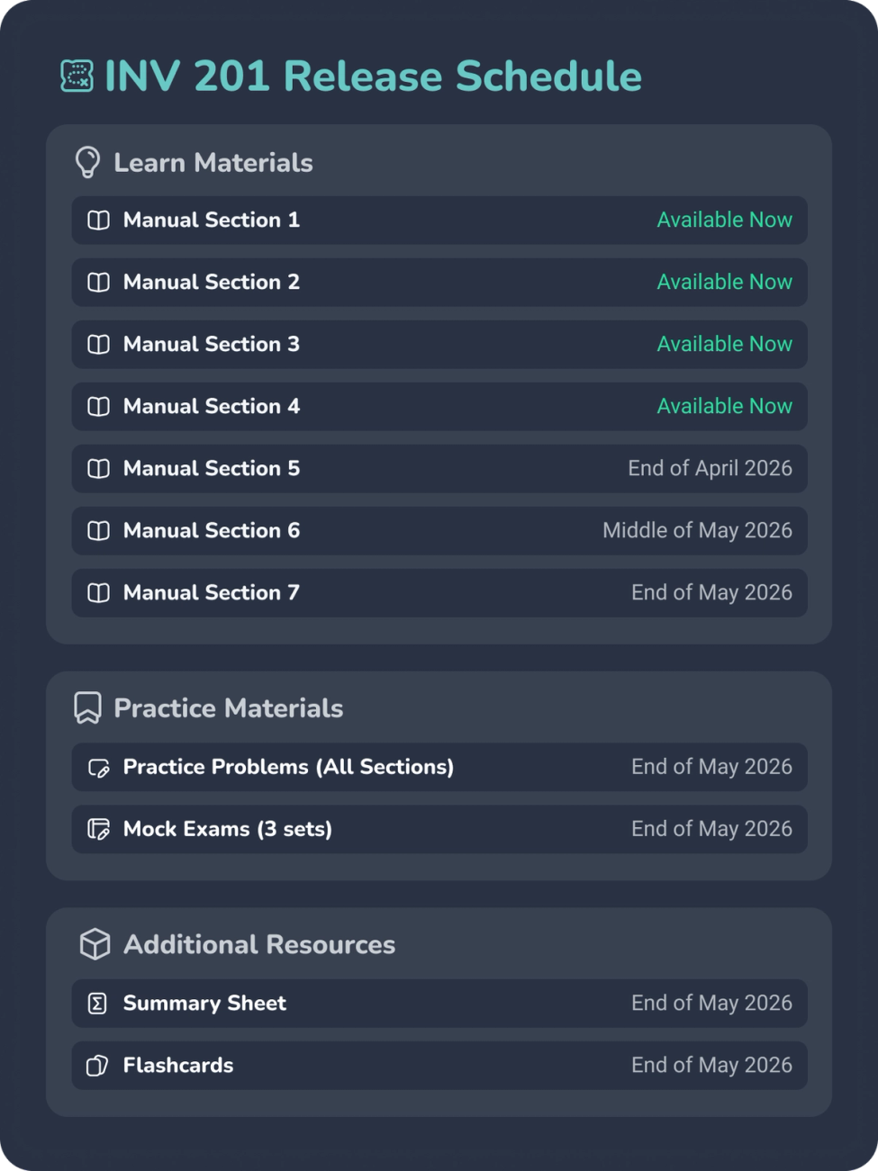This screenshot has width=878, height=1171.
Task: Click the open book icon for Manual Section 1
Action: (99, 220)
